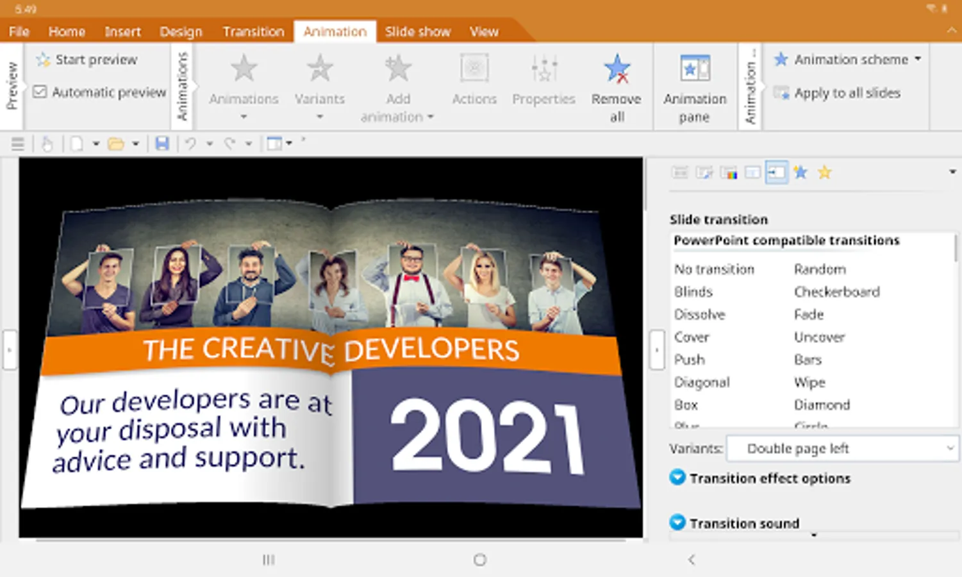Click the open folder icon in toolbar
Image resolution: width=962 pixels, height=577 pixels.
[x=116, y=144]
